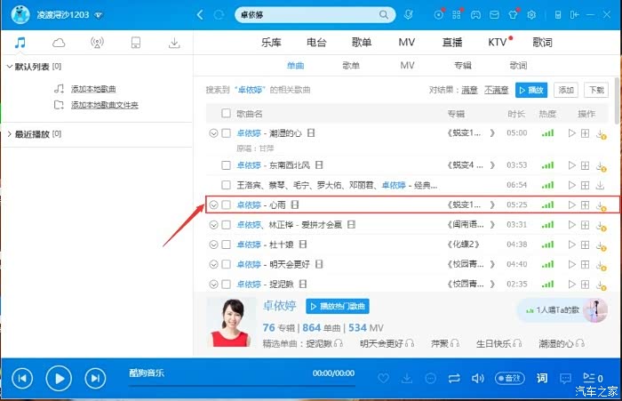Open the 专辑 results sub-tab
This screenshot has height=401, width=622.
click(x=462, y=66)
